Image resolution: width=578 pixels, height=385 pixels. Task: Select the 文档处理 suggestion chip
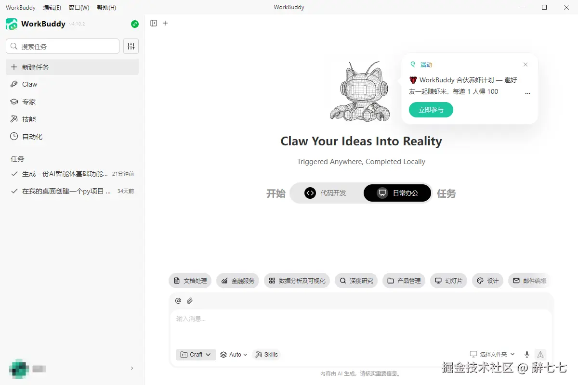click(x=190, y=281)
